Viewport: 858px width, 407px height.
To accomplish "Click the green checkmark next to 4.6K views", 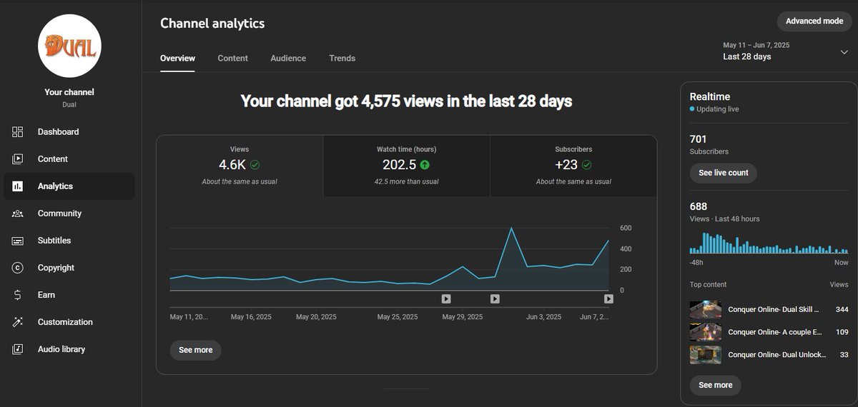I will [x=255, y=165].
